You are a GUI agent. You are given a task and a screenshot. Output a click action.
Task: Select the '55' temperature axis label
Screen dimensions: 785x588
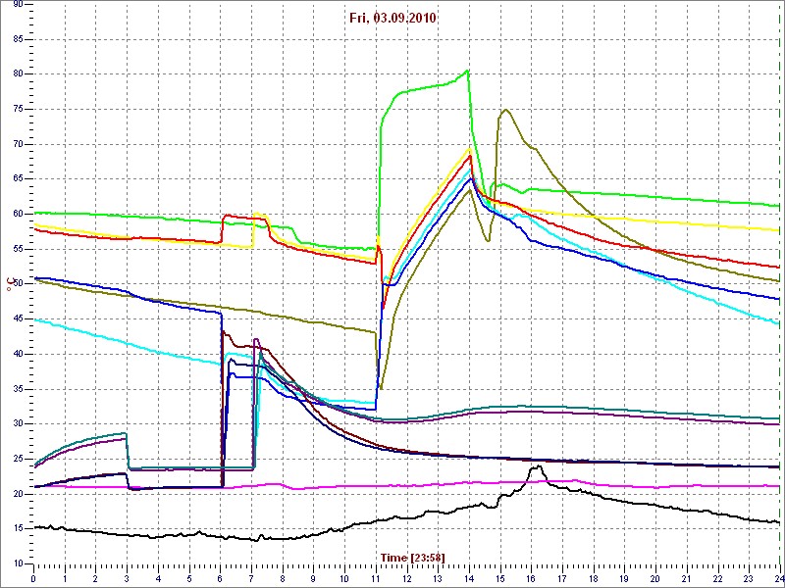(x=17, y=249)
